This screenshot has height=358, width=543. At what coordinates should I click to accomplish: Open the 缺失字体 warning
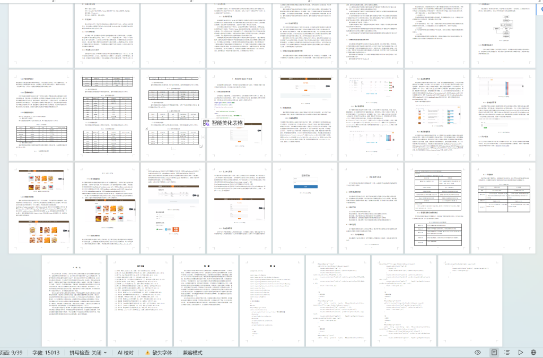pos(159,353)
